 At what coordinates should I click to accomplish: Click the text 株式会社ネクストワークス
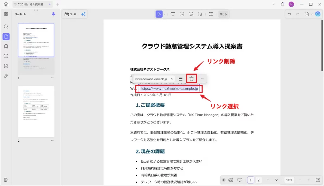coord(150,70)
